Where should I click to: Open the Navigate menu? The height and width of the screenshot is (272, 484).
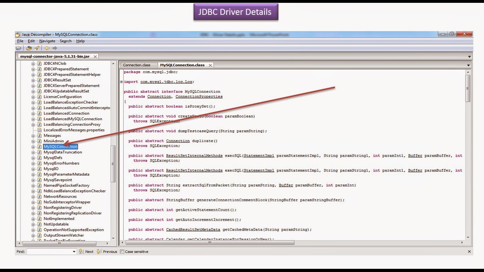47,41
